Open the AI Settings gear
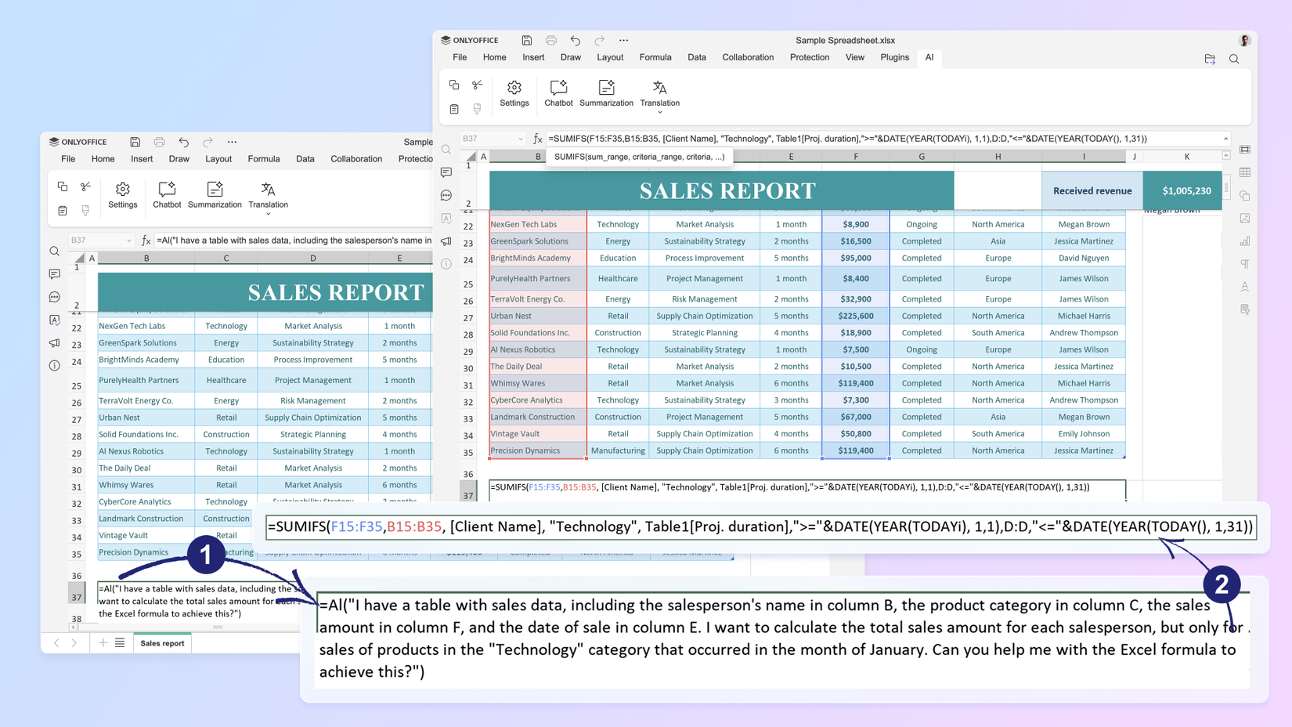1292x727 pixels. (x=514, y=92)
